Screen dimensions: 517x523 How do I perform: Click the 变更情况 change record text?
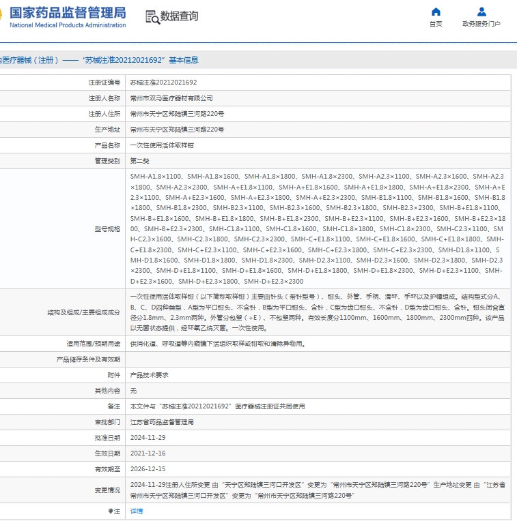318,490
